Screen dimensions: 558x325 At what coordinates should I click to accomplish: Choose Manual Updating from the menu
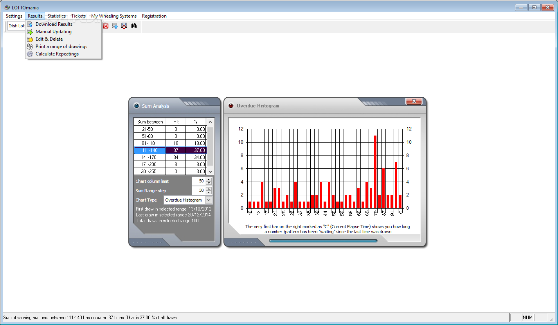pos(63,32)
